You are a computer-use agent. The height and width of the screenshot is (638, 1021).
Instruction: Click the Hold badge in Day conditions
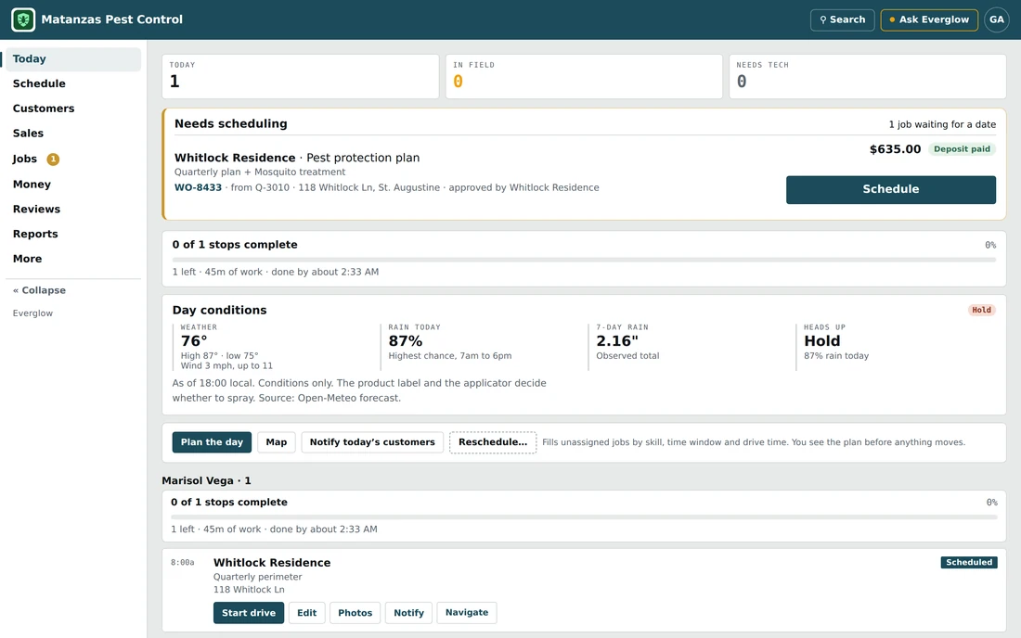pos(981,311)
